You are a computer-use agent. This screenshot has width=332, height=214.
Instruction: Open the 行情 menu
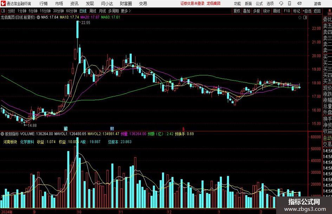point(44,4)
